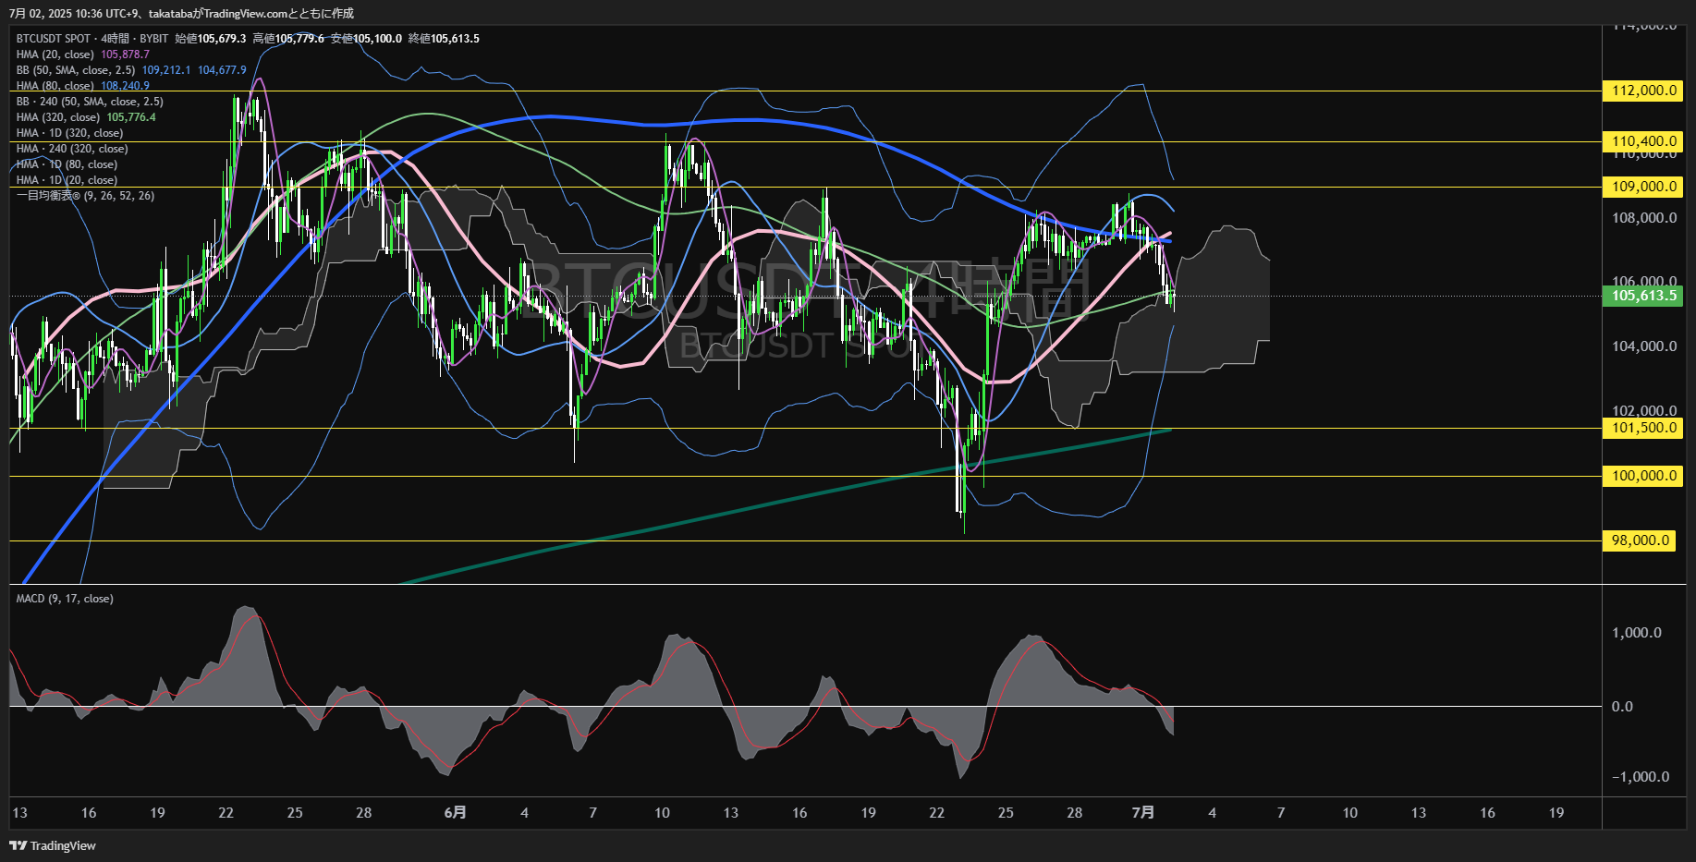
Task: Select the HMA (20, close) indicator legend
Action: point(55,55)
